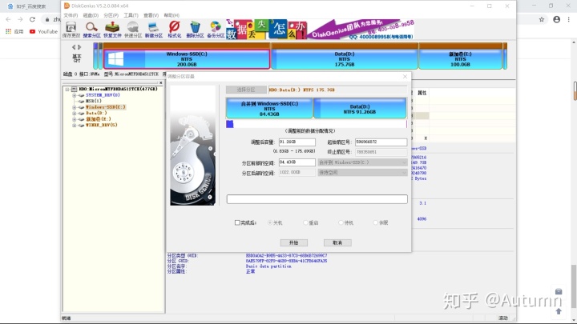Open the YouTube bookmark in the browser
Viewport: 577px width, 324px height.
pyautogui.click(x=44, y=31)
